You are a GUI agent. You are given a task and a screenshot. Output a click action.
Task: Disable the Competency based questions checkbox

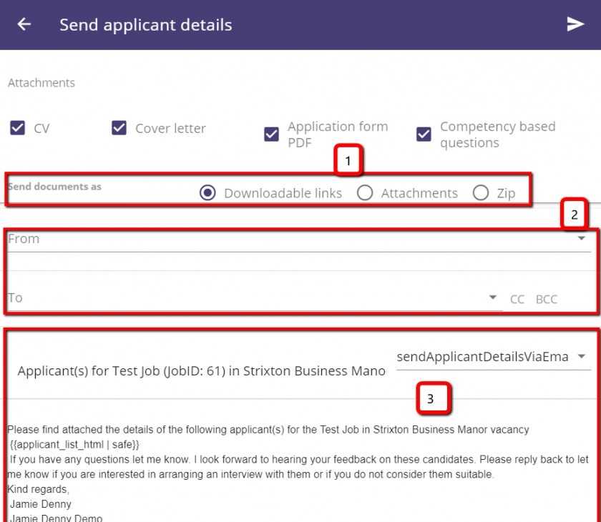click(x=424, y=134)
